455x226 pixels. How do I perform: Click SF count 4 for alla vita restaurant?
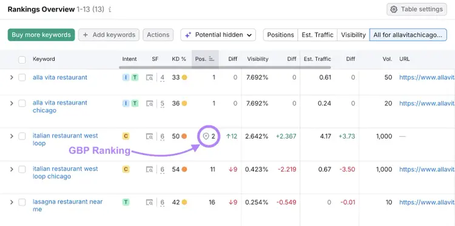coord(162,78)
